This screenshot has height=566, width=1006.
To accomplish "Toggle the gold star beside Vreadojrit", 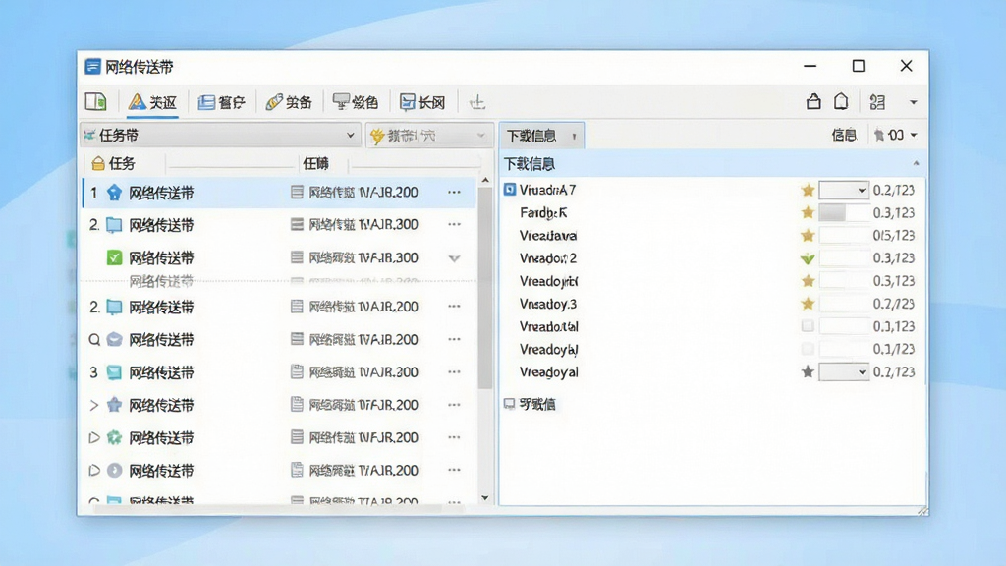I will point(808,281).
